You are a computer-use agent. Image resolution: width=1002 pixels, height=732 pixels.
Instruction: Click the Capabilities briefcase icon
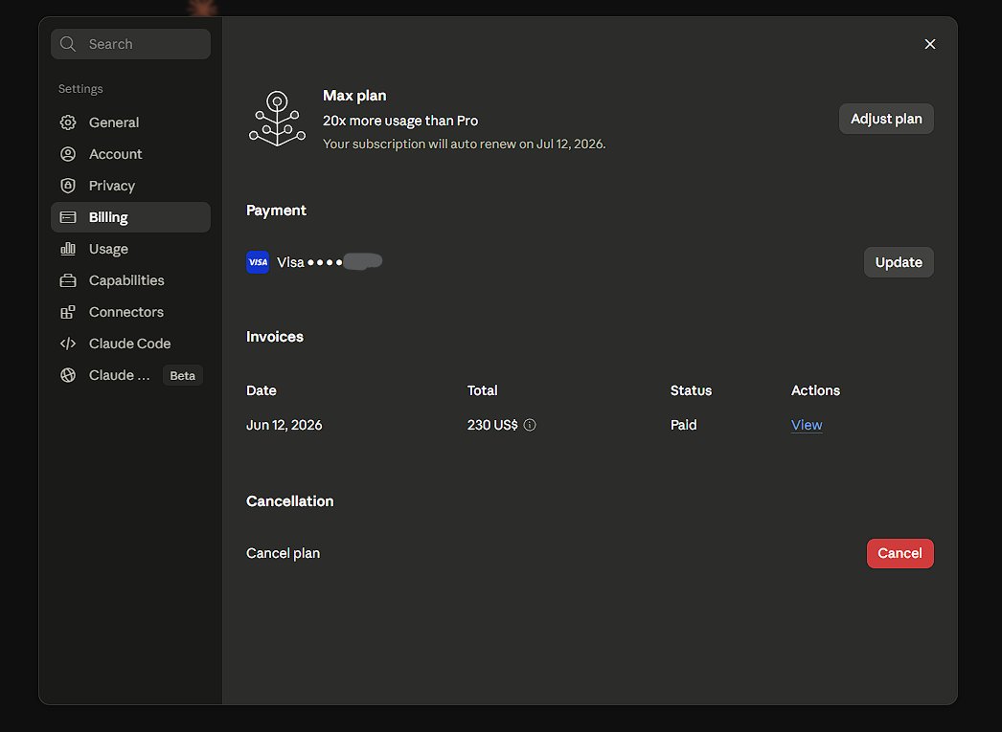[x=68, y=280]
